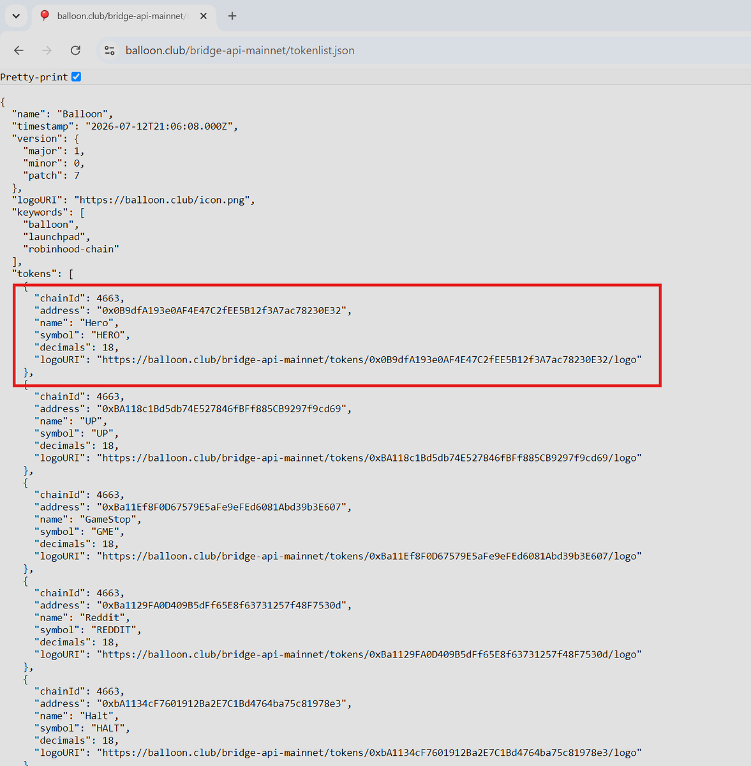
Task: Click the "version": { line
Action: tap(45, 139)
